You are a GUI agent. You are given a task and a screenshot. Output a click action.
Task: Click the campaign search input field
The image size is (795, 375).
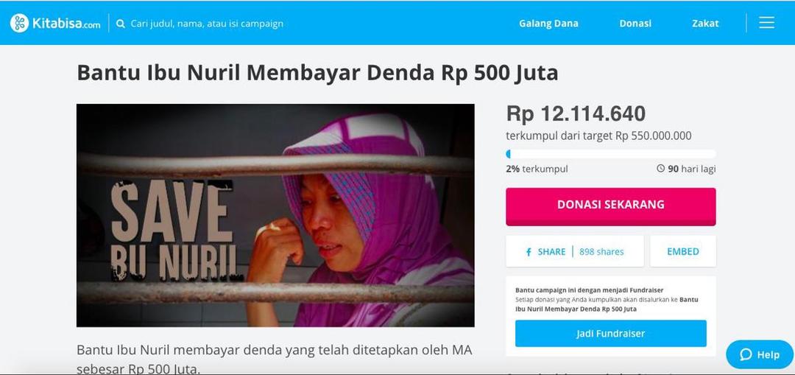(207, 24)
